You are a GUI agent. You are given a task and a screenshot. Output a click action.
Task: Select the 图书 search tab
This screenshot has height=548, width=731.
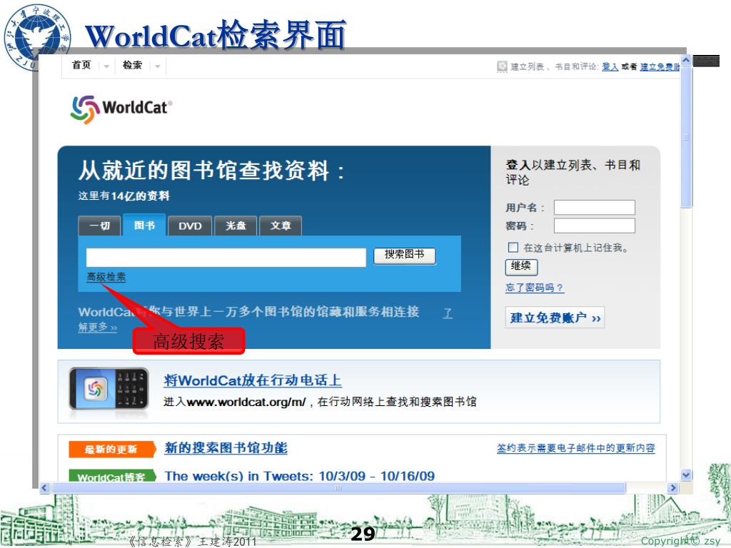tap(144, 225)
